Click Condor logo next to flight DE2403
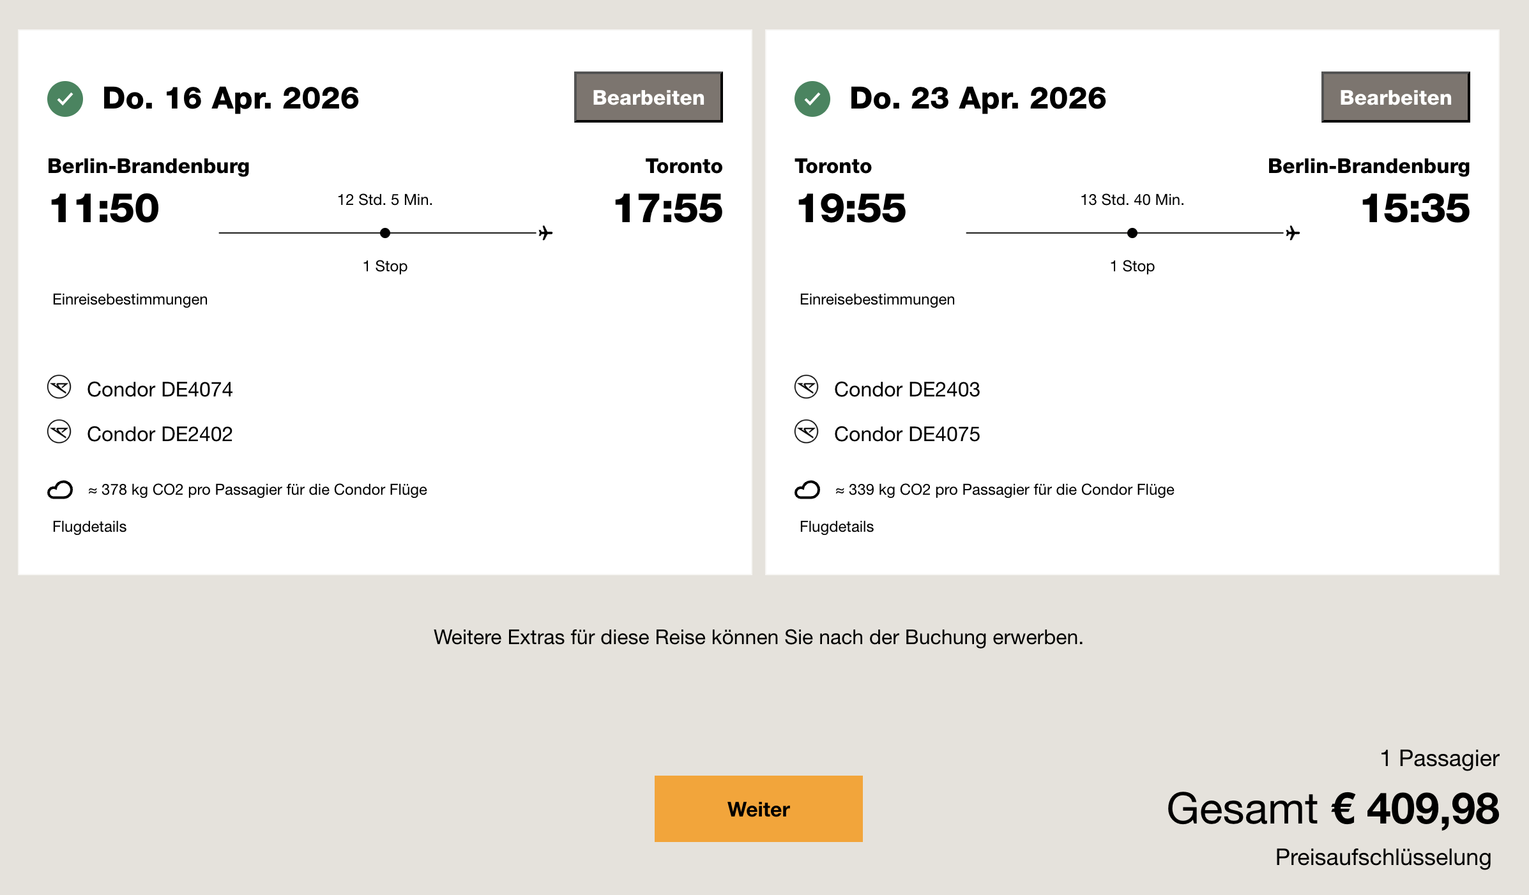The width and height of the screenshot is (1529, 895). point(806,387)
